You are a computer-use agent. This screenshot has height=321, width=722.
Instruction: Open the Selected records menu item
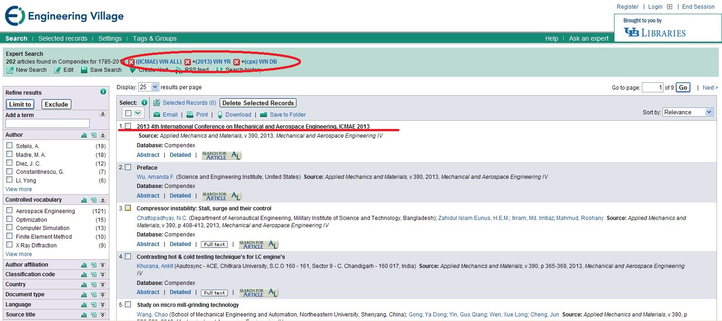pyautogui.click(x=63, y=38)
